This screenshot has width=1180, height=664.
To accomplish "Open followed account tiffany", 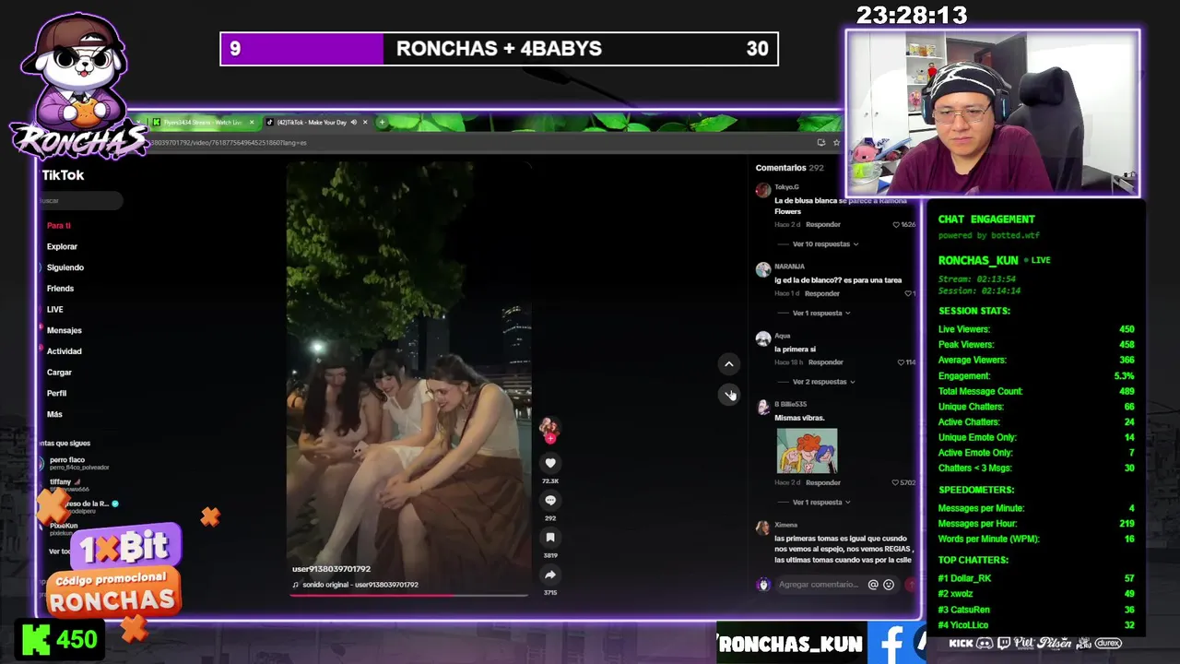I will [x=69, y=485].
